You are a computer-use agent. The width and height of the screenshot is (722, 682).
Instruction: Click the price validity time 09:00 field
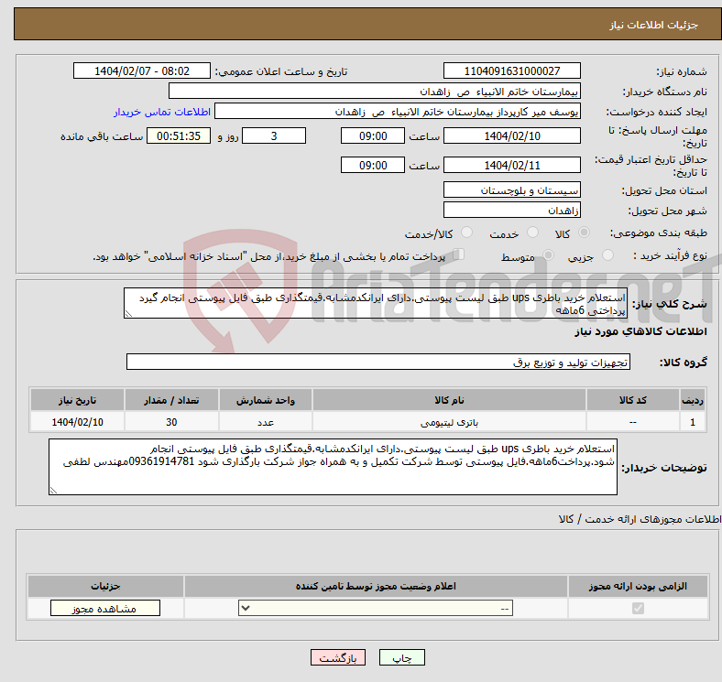[373, 165]
